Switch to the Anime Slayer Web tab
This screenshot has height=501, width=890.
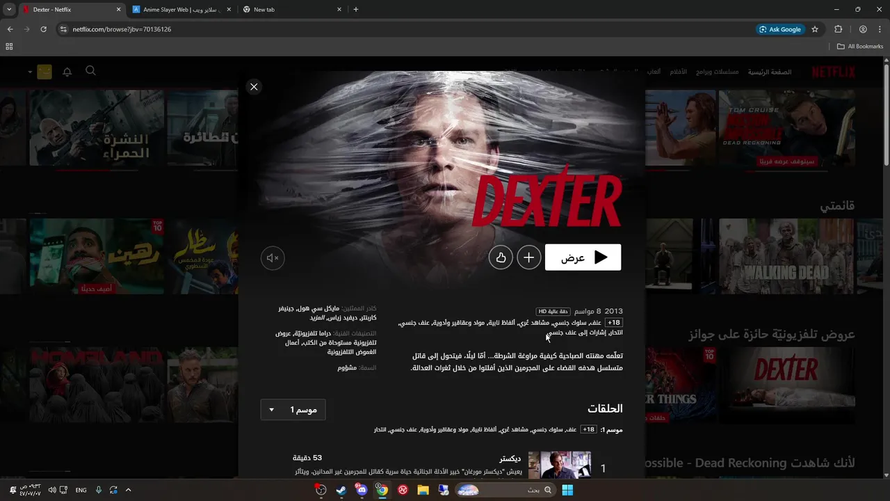(x=181, y=10)
